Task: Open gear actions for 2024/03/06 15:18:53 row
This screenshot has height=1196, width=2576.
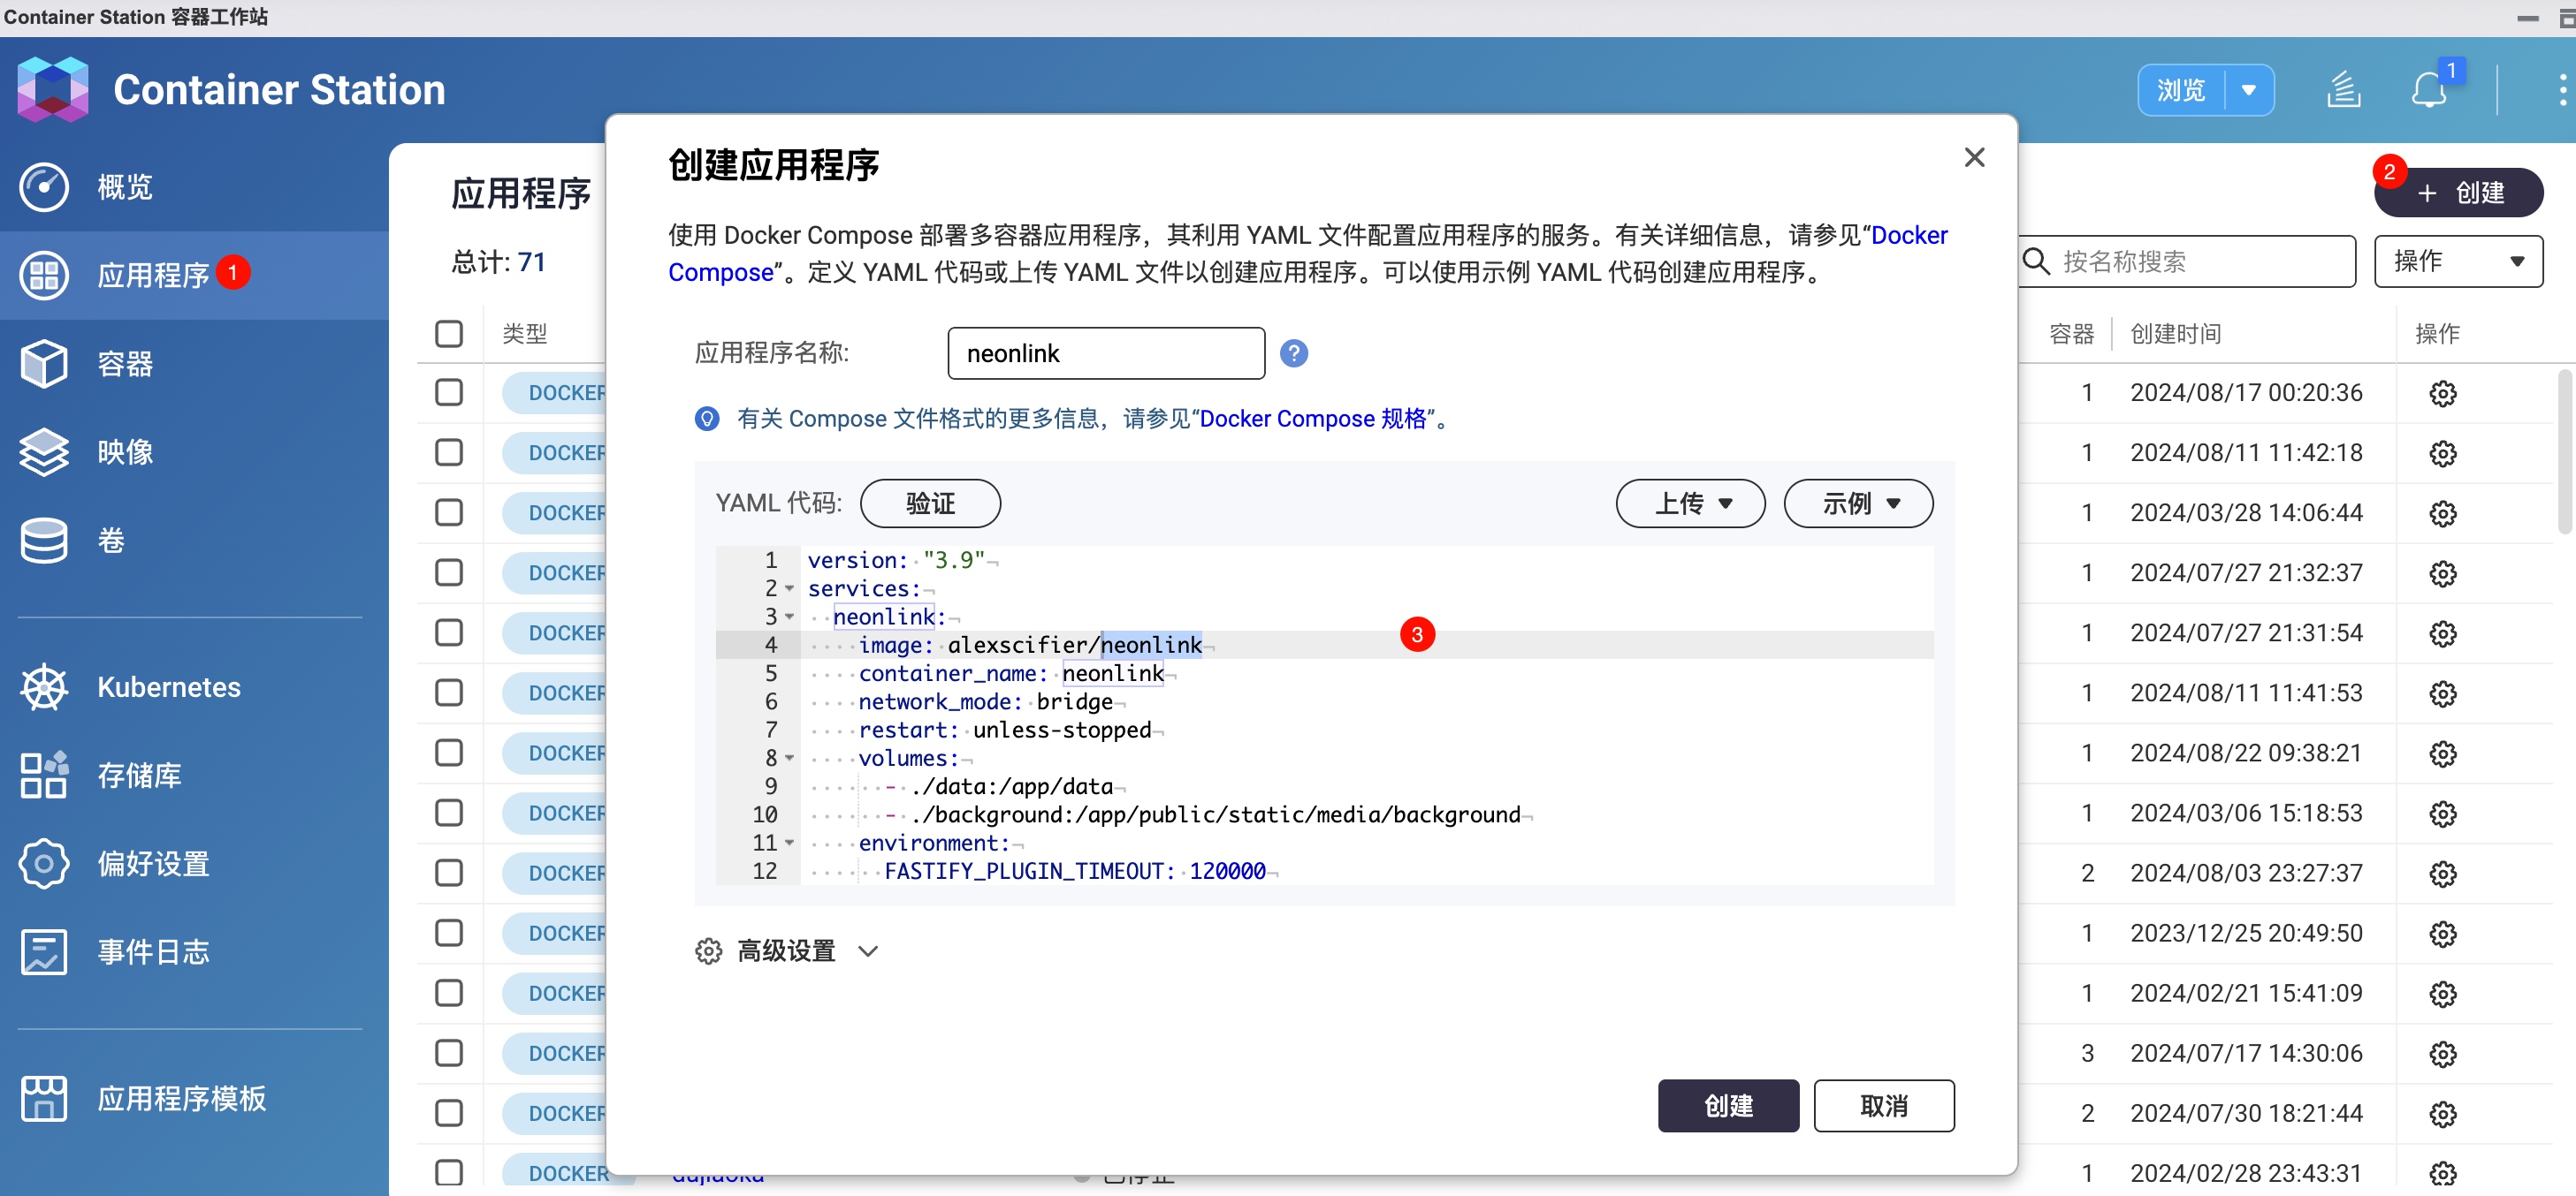Action: pyautogui.click(x=2443, y=814)
